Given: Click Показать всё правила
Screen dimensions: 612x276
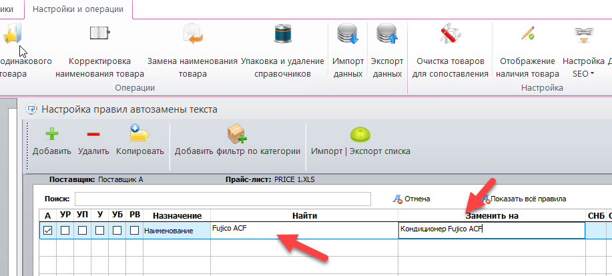Looking at the screenshot, I should pos(524,199).
